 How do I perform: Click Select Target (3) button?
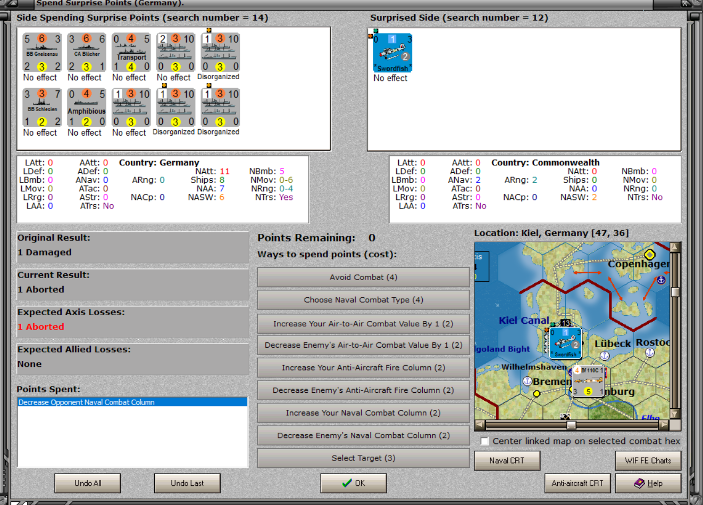(x=363, y=458)
